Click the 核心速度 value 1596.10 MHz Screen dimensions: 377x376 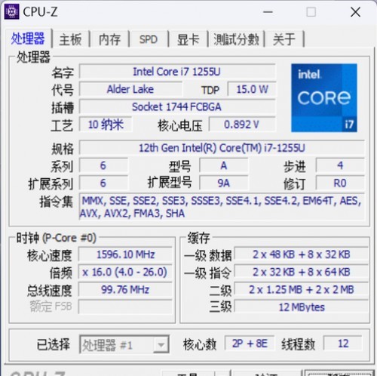pyautogui.click(x=125, y=254)
